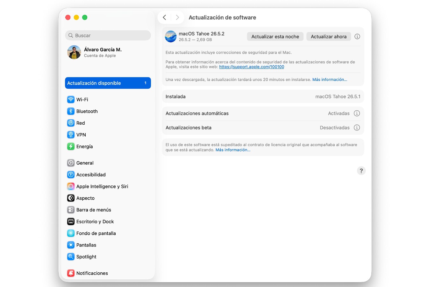Click the update count badge 1
The image size is (430, 287).
point(146,83)
